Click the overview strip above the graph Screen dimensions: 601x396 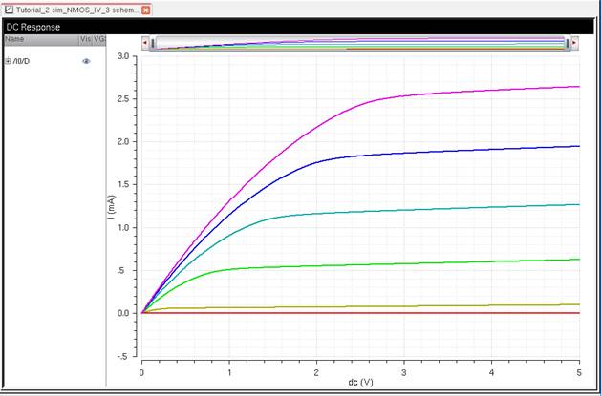point(361,43)
